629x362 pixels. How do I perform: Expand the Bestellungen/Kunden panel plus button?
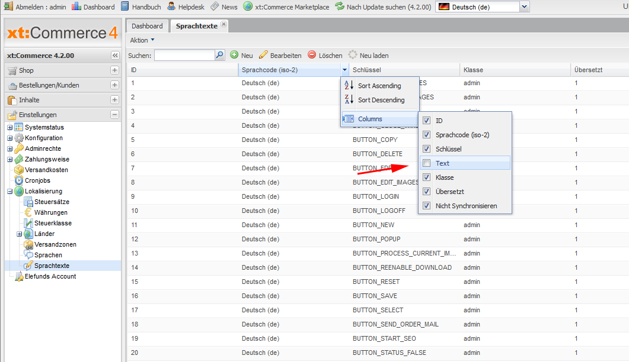115,85
